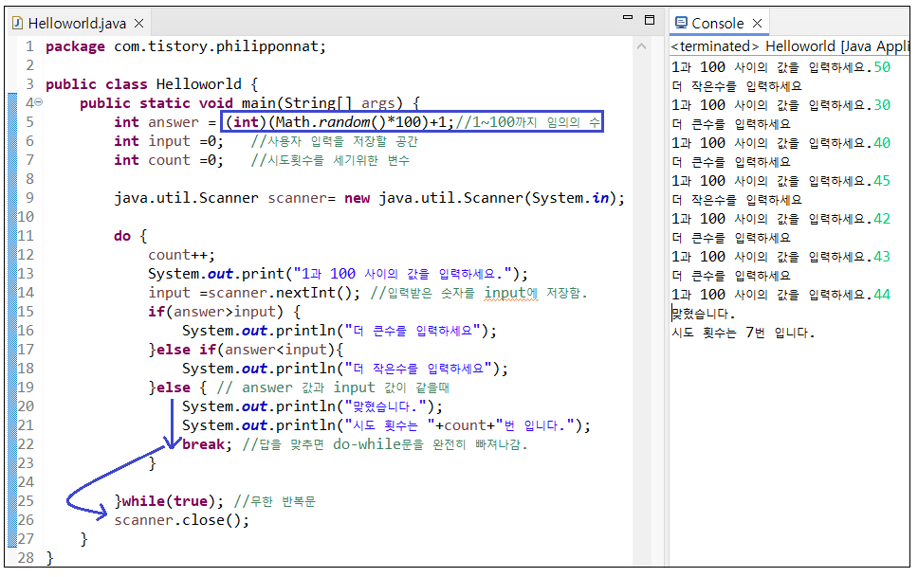Image resolution: width=918 pixels, height=577 pixels.
Task: Click the int input declaration on line 6
Action: [x=169, y=141]
